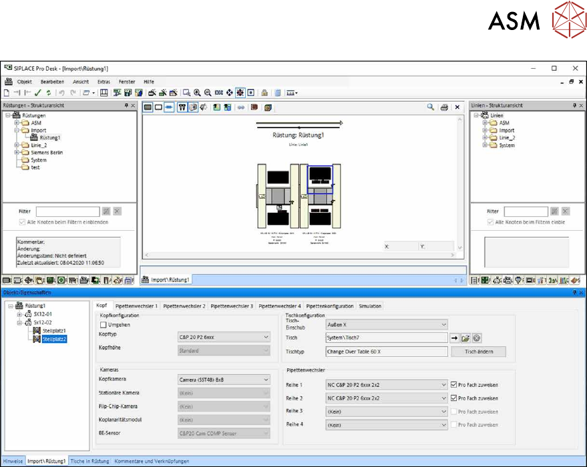587x467 pixels.
Task: Open the Extras menu
Action: [x=104, y=81]
